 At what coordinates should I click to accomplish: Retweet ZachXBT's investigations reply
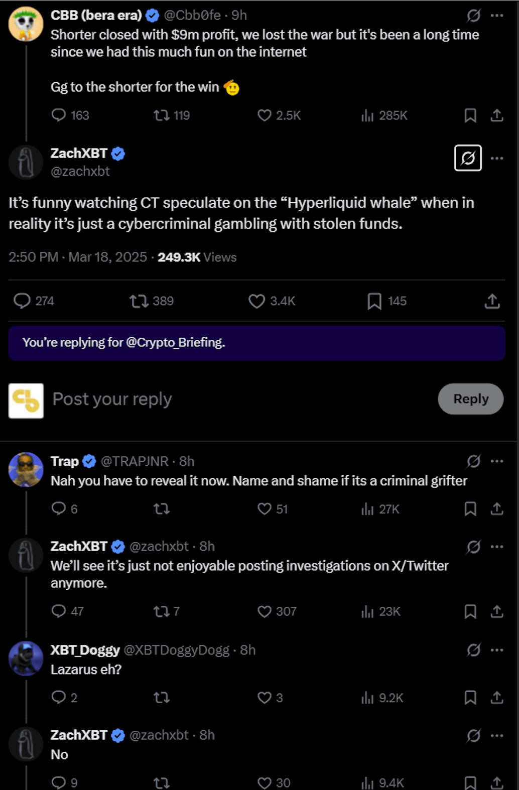[162, 611]
